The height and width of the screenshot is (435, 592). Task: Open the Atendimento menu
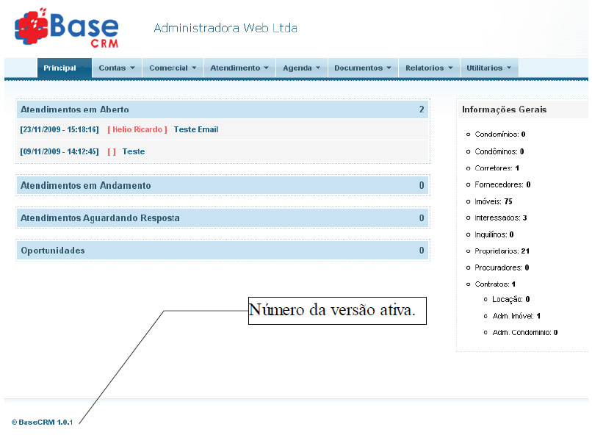coord(234,67)
